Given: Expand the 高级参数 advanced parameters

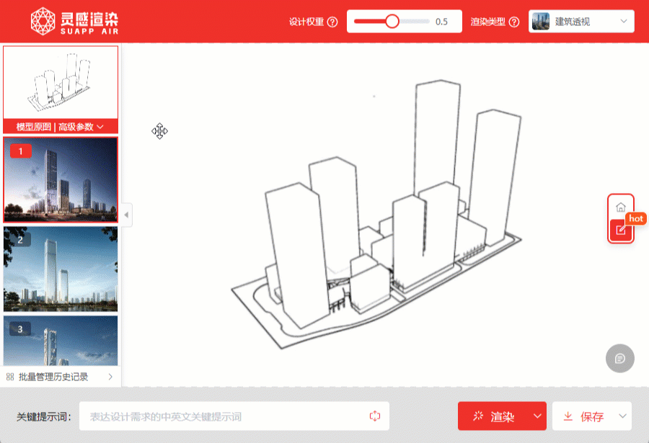Looking at the screenshot, I should tap(81, 127).
